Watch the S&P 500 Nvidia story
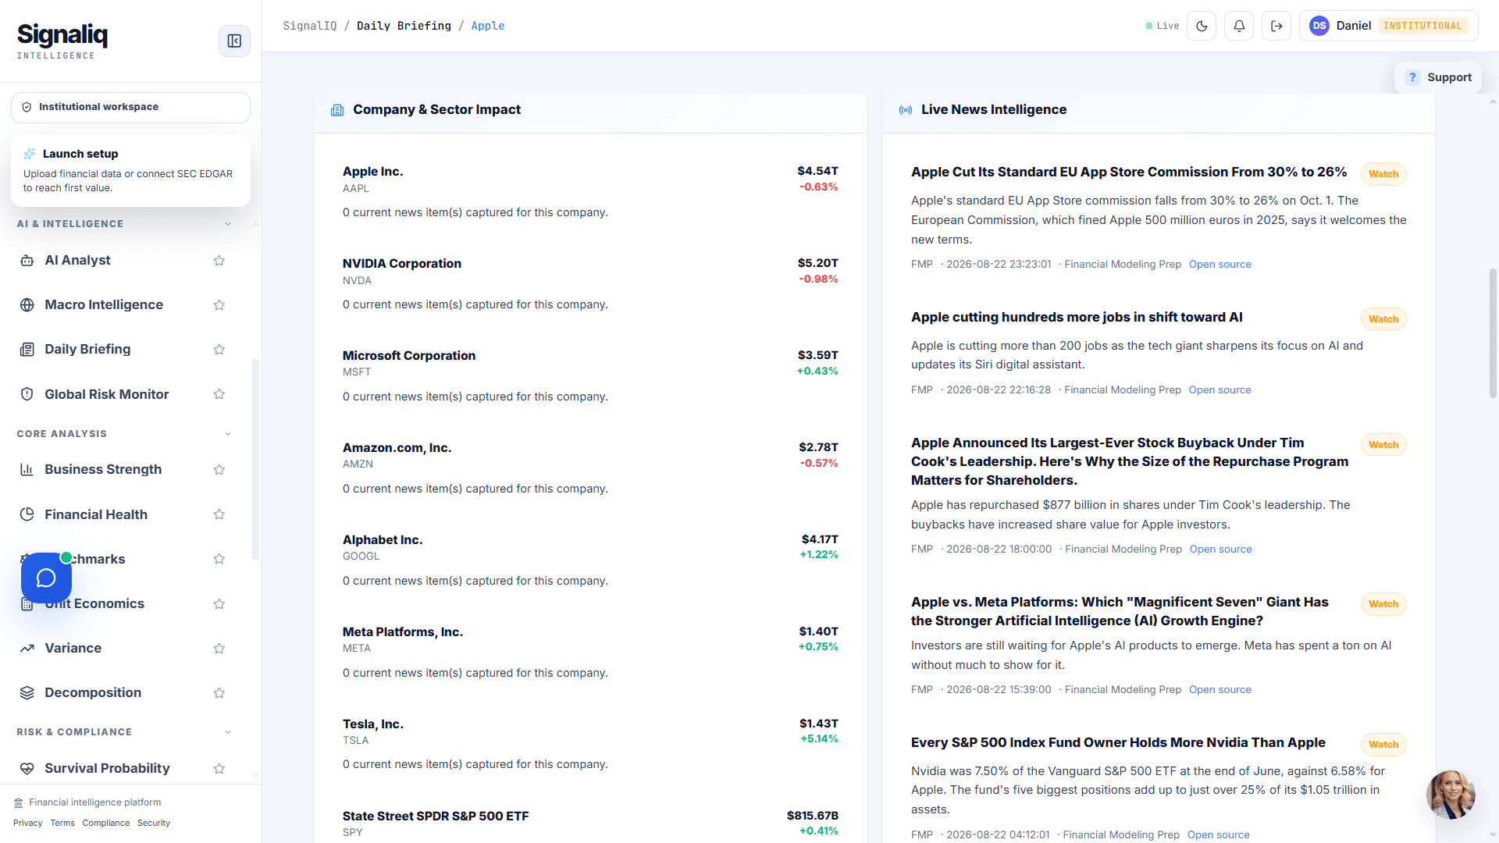The width and height of the screenshot is (1499, 843). pyautogui.click(x=1383, y=745)
